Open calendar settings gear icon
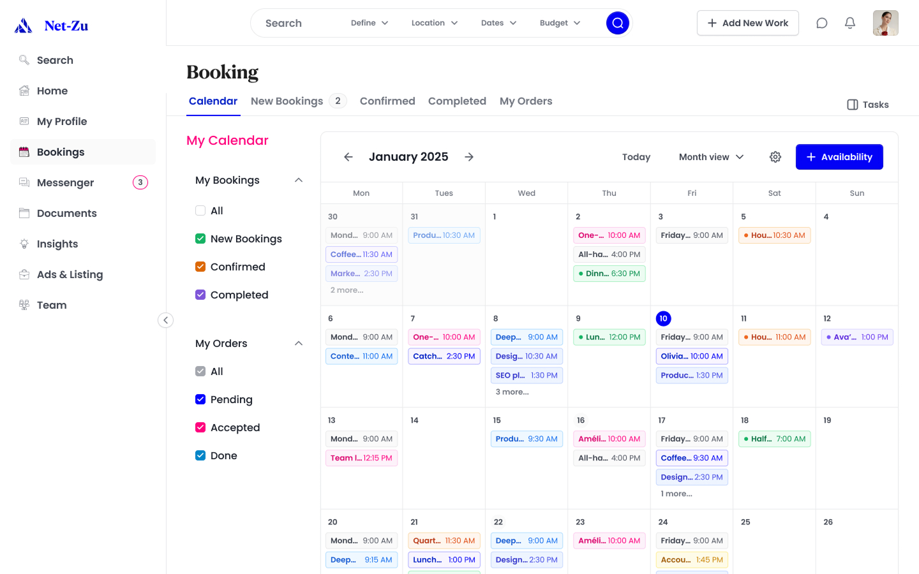Image resolution: width=919 pixels, height=574 pixels. click(x=775, y=157)
